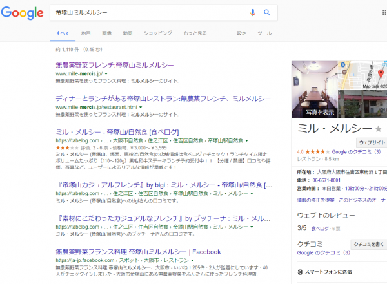Click the blue magnifier search button

click(267, 12)
